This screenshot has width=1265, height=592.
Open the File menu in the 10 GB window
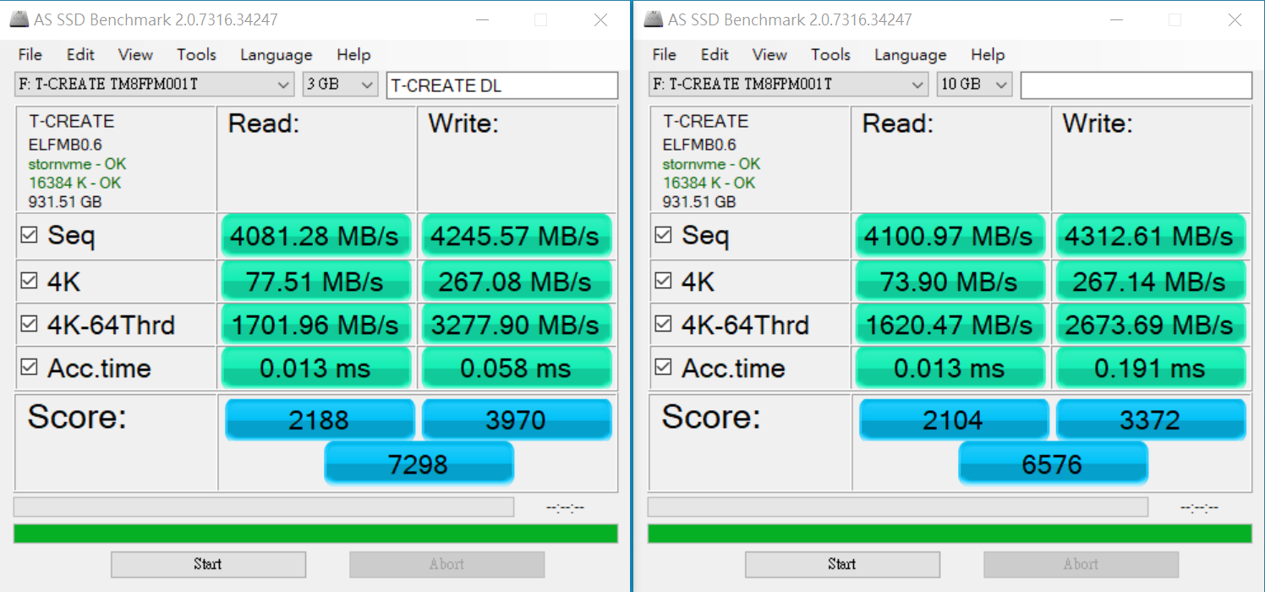664,55
